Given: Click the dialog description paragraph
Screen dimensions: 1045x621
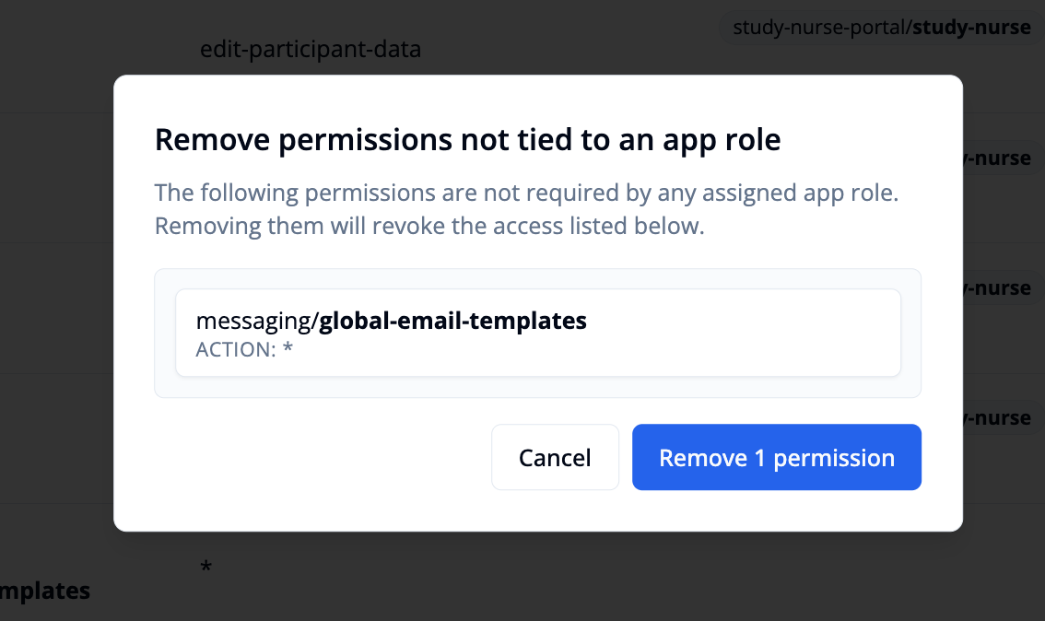Looking at the screenshot, I should (x=525, y=208).
